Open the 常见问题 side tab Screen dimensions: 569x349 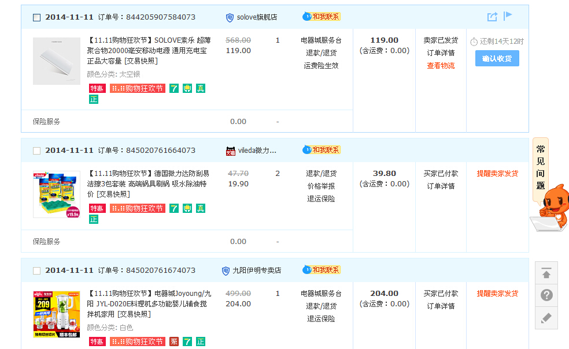[540, 167]
